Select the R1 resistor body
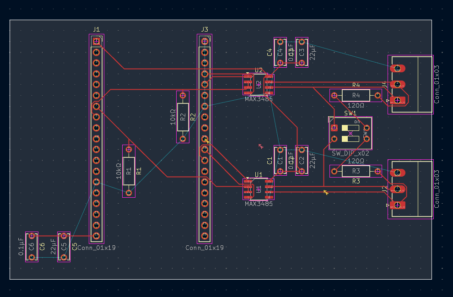Viewport: 453px width, 297px height. [x=129, y=171]
